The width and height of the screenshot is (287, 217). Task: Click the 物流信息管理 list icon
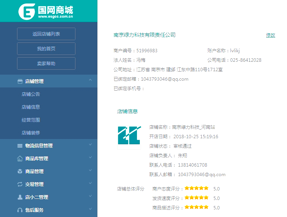click(x=20, y=146)
